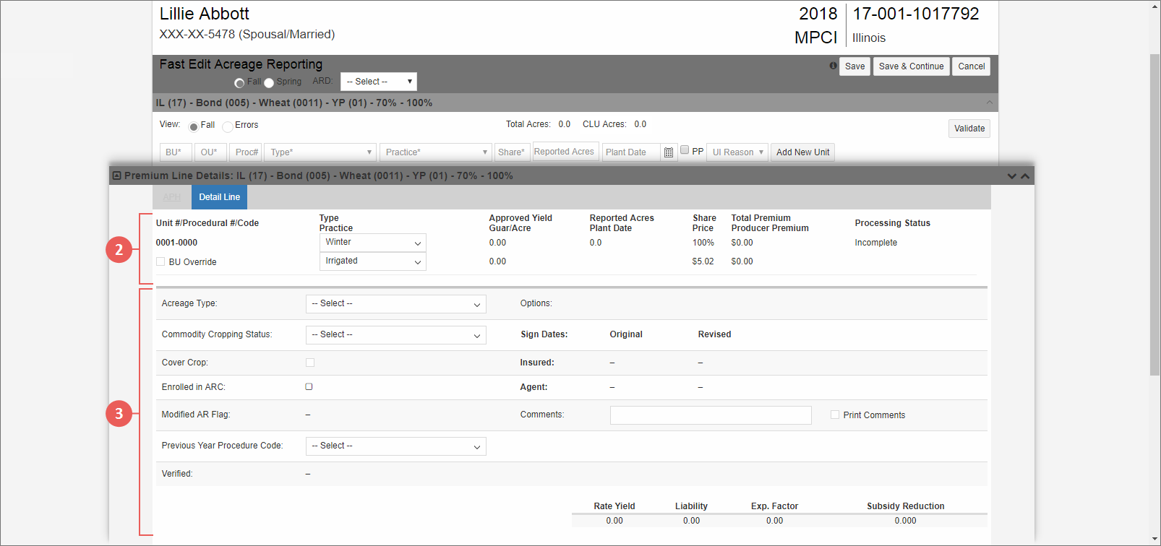Toggle the Enrolled in ARC checkbox

(x=309, y=386)
